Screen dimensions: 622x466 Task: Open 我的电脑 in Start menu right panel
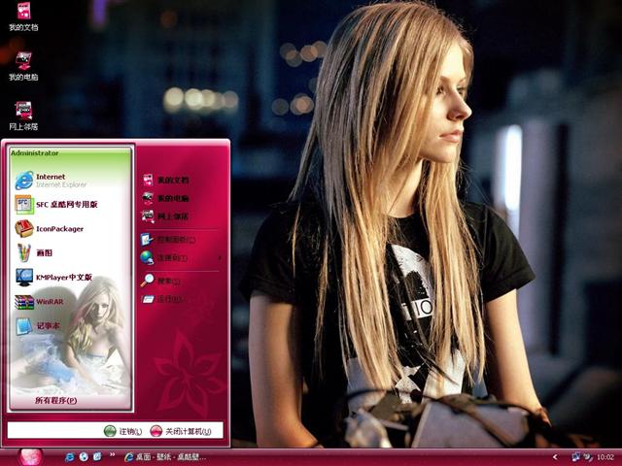166,198
